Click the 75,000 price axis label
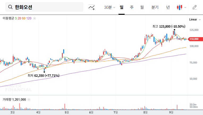The height and width of the screenshot is (115, 203). (193, 62)
